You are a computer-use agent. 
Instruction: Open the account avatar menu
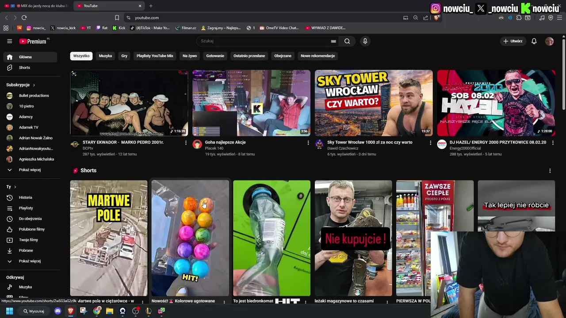point(549,41)
